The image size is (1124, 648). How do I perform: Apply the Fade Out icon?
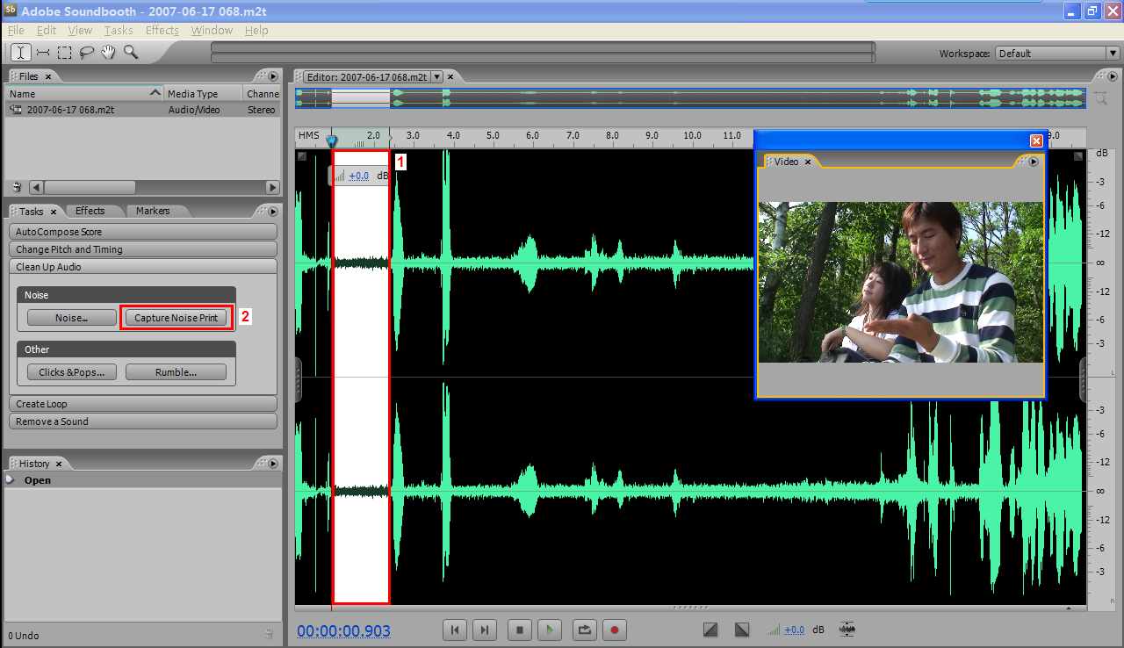(x=742, y=630)
